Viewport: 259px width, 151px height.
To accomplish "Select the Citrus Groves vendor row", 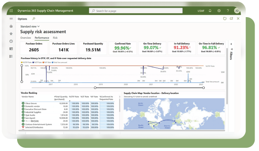I will (x=68, y=103).
